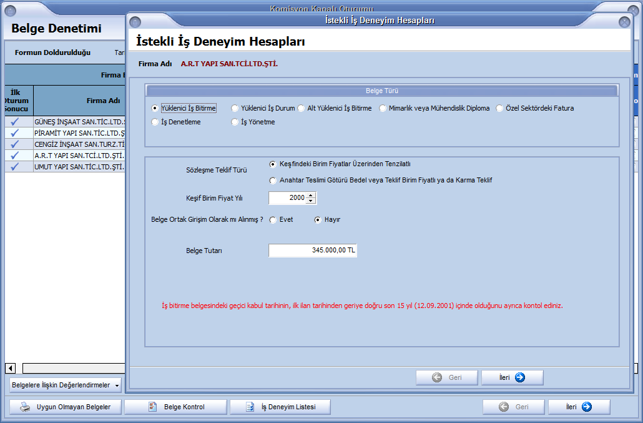Select the PİRAMİT YAPI company row
643x423 pixels.
pos(80,134)
